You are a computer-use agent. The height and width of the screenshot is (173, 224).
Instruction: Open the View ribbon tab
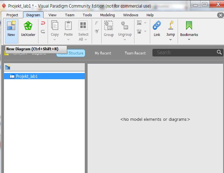(52, 15)
